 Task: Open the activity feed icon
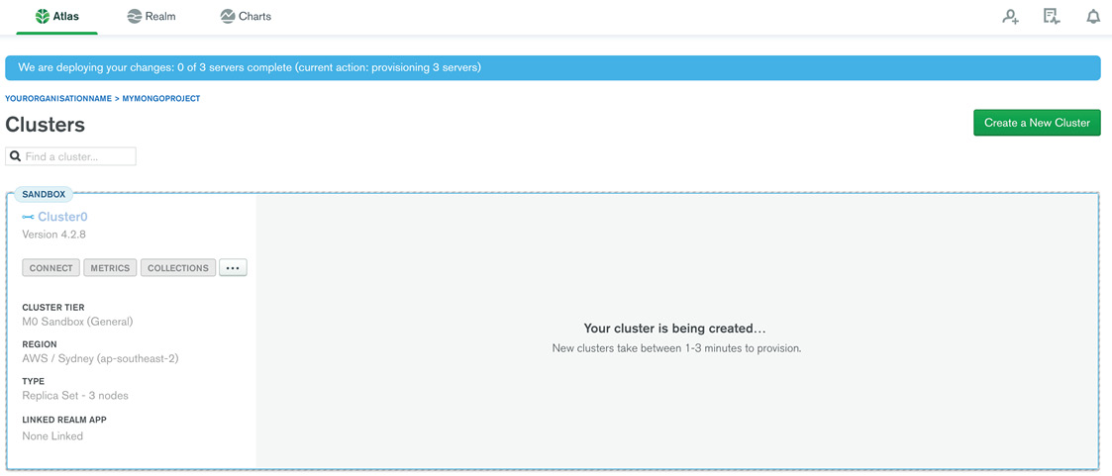click(1051, 17)
